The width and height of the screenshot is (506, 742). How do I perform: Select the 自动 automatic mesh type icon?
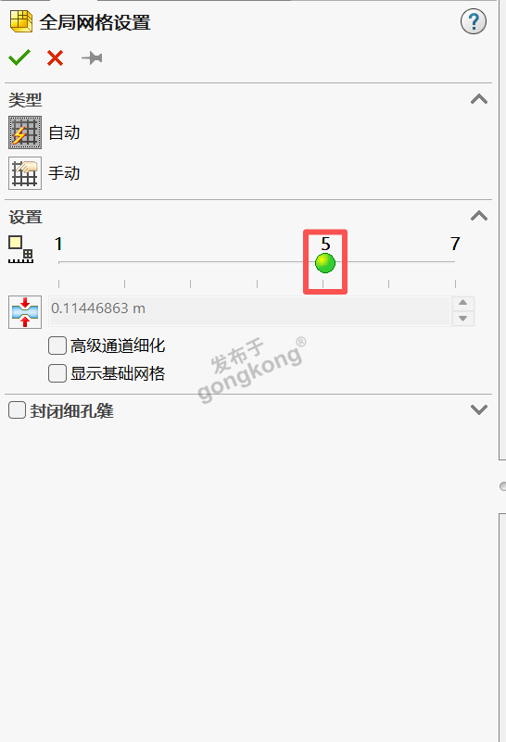[x=25, y=132]
